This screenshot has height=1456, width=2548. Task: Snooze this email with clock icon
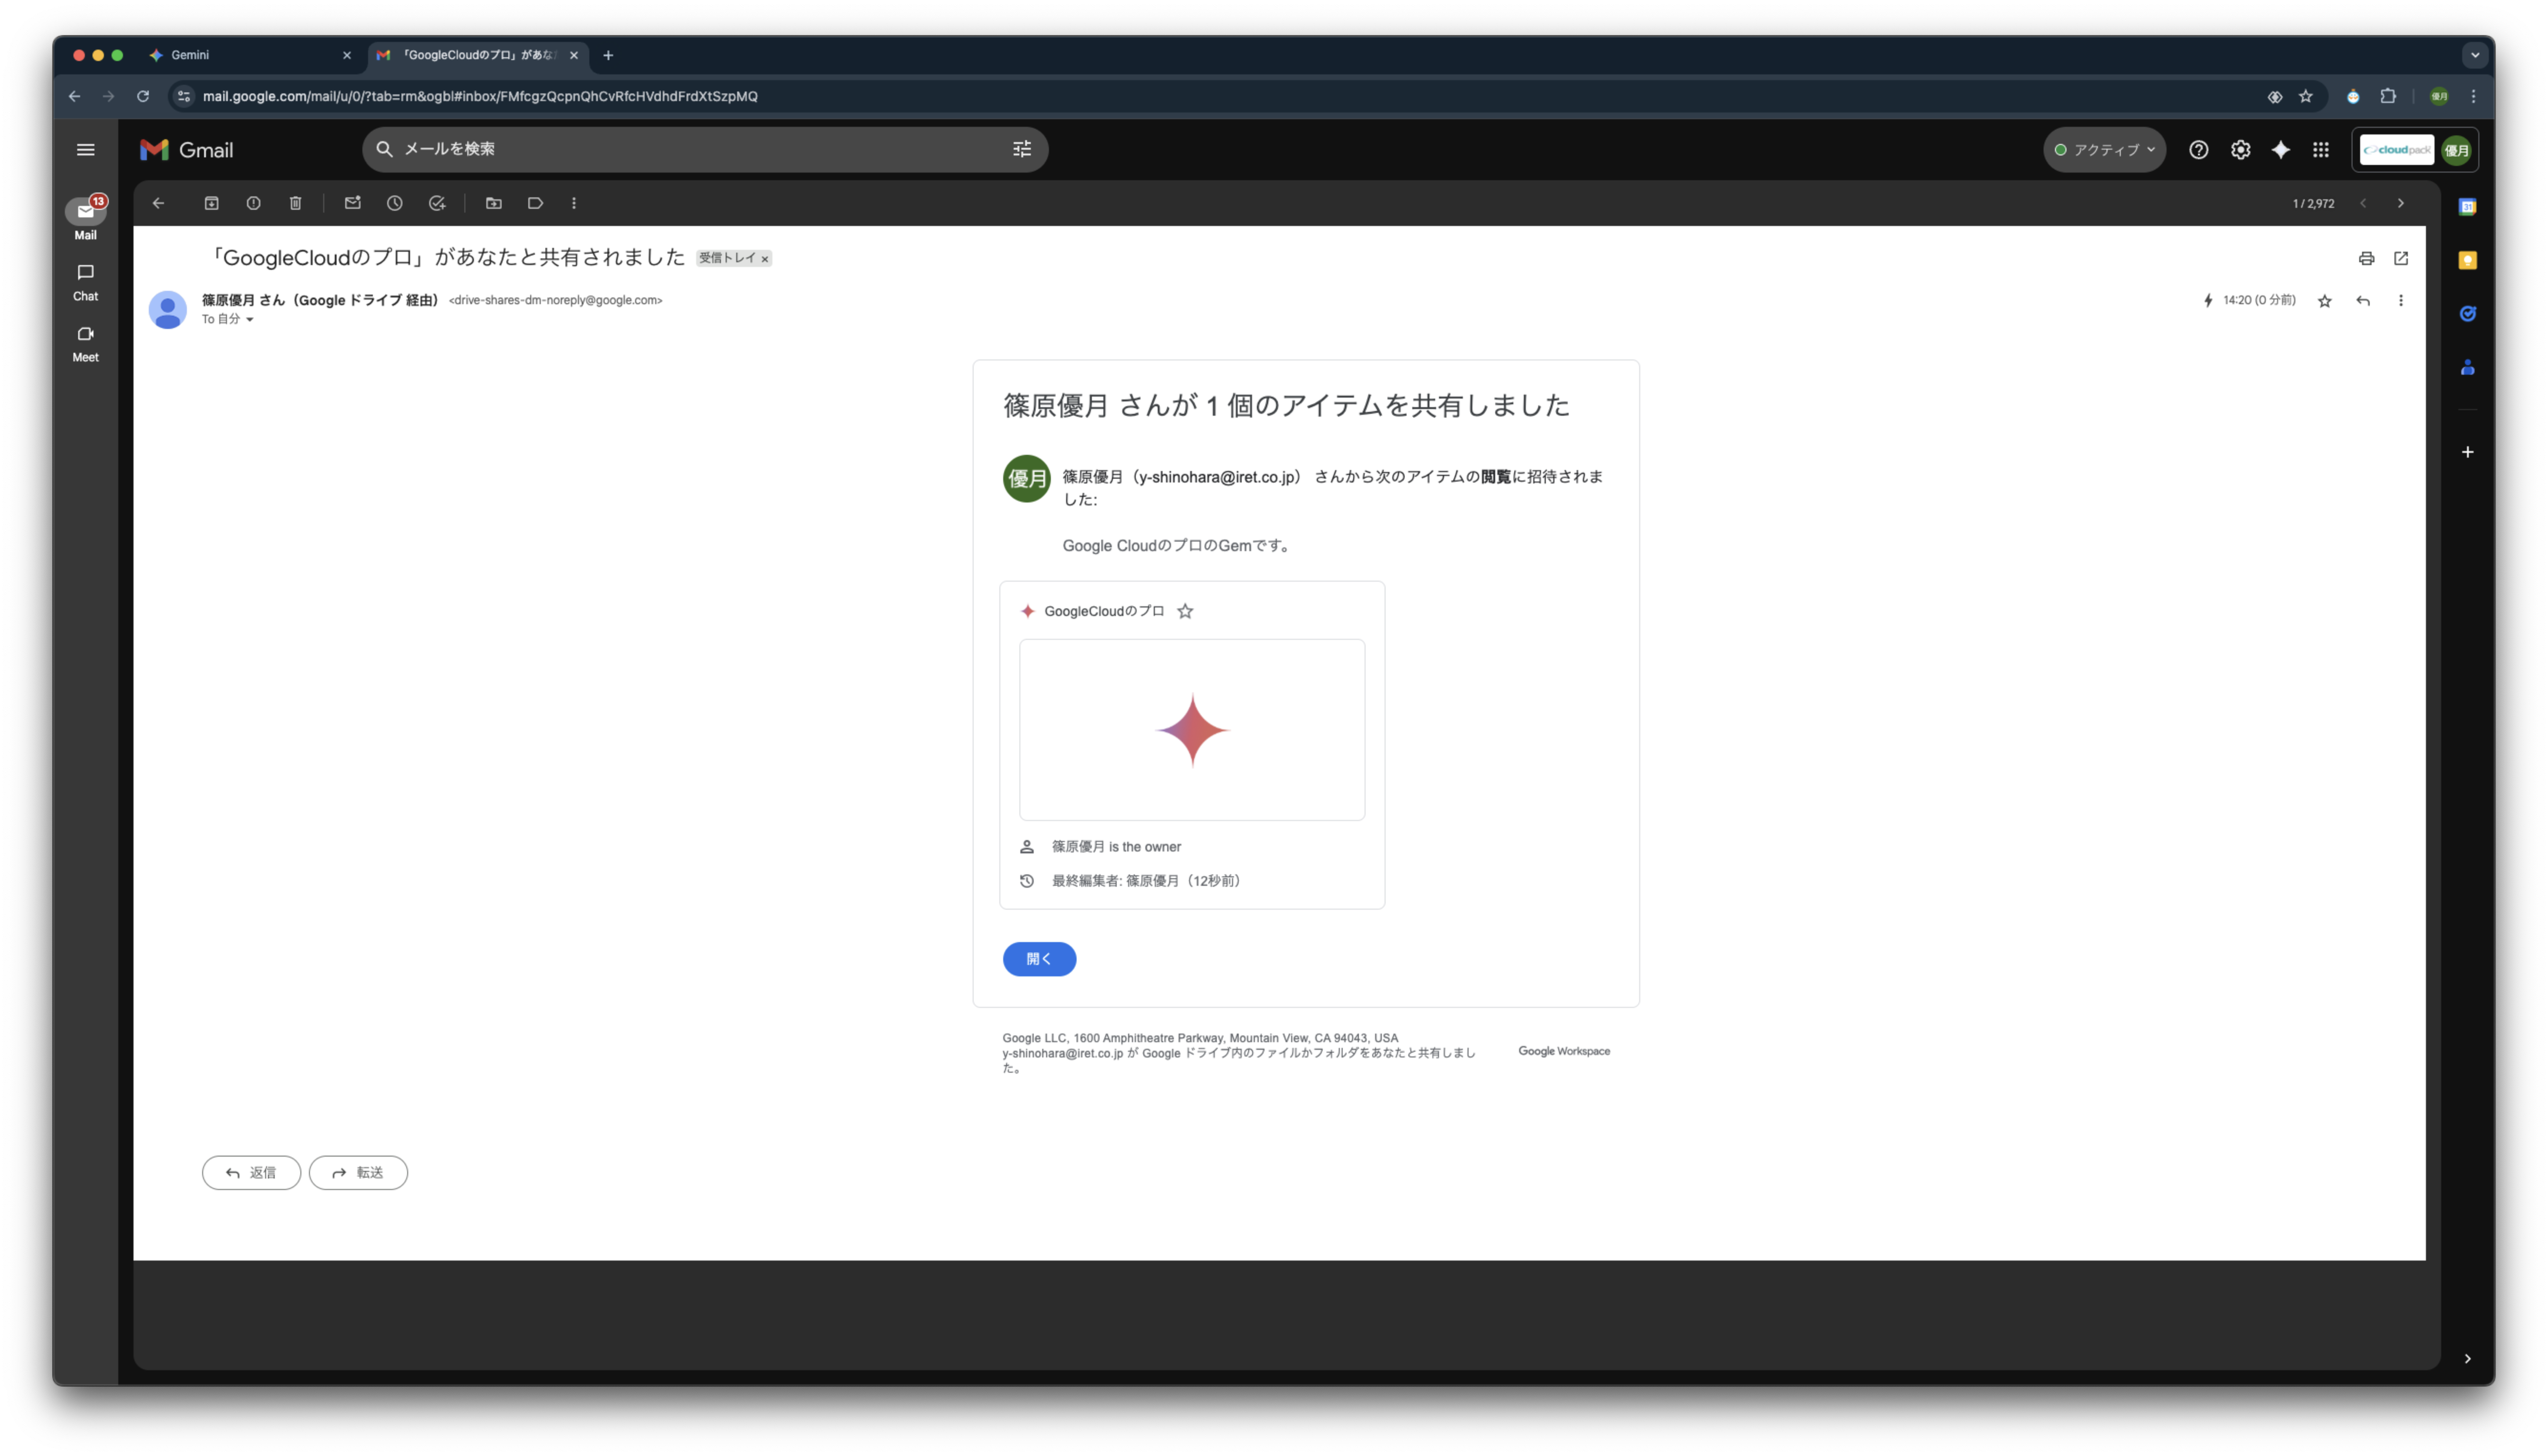point(394,203)
